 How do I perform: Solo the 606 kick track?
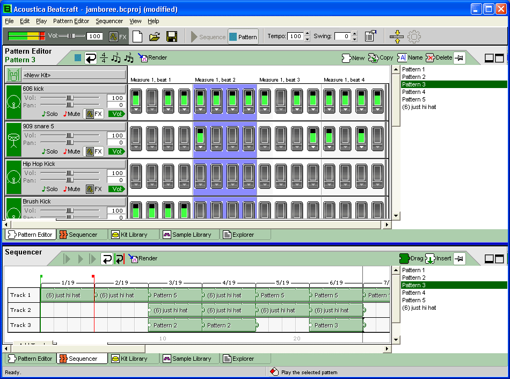tap(50, 114)
